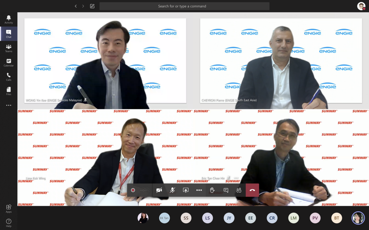Expand more apps ellipsis in sidebar

[9, 105]
